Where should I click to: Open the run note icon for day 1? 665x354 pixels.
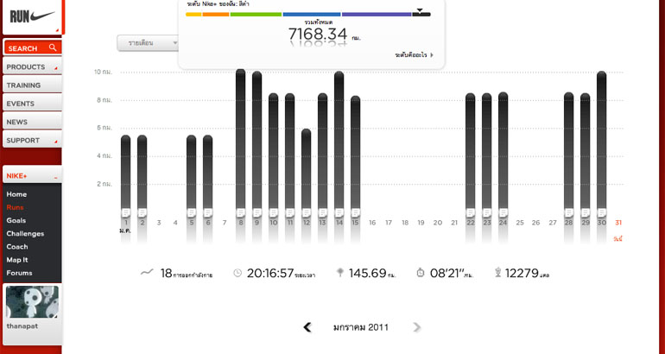(x=126, y=212)
